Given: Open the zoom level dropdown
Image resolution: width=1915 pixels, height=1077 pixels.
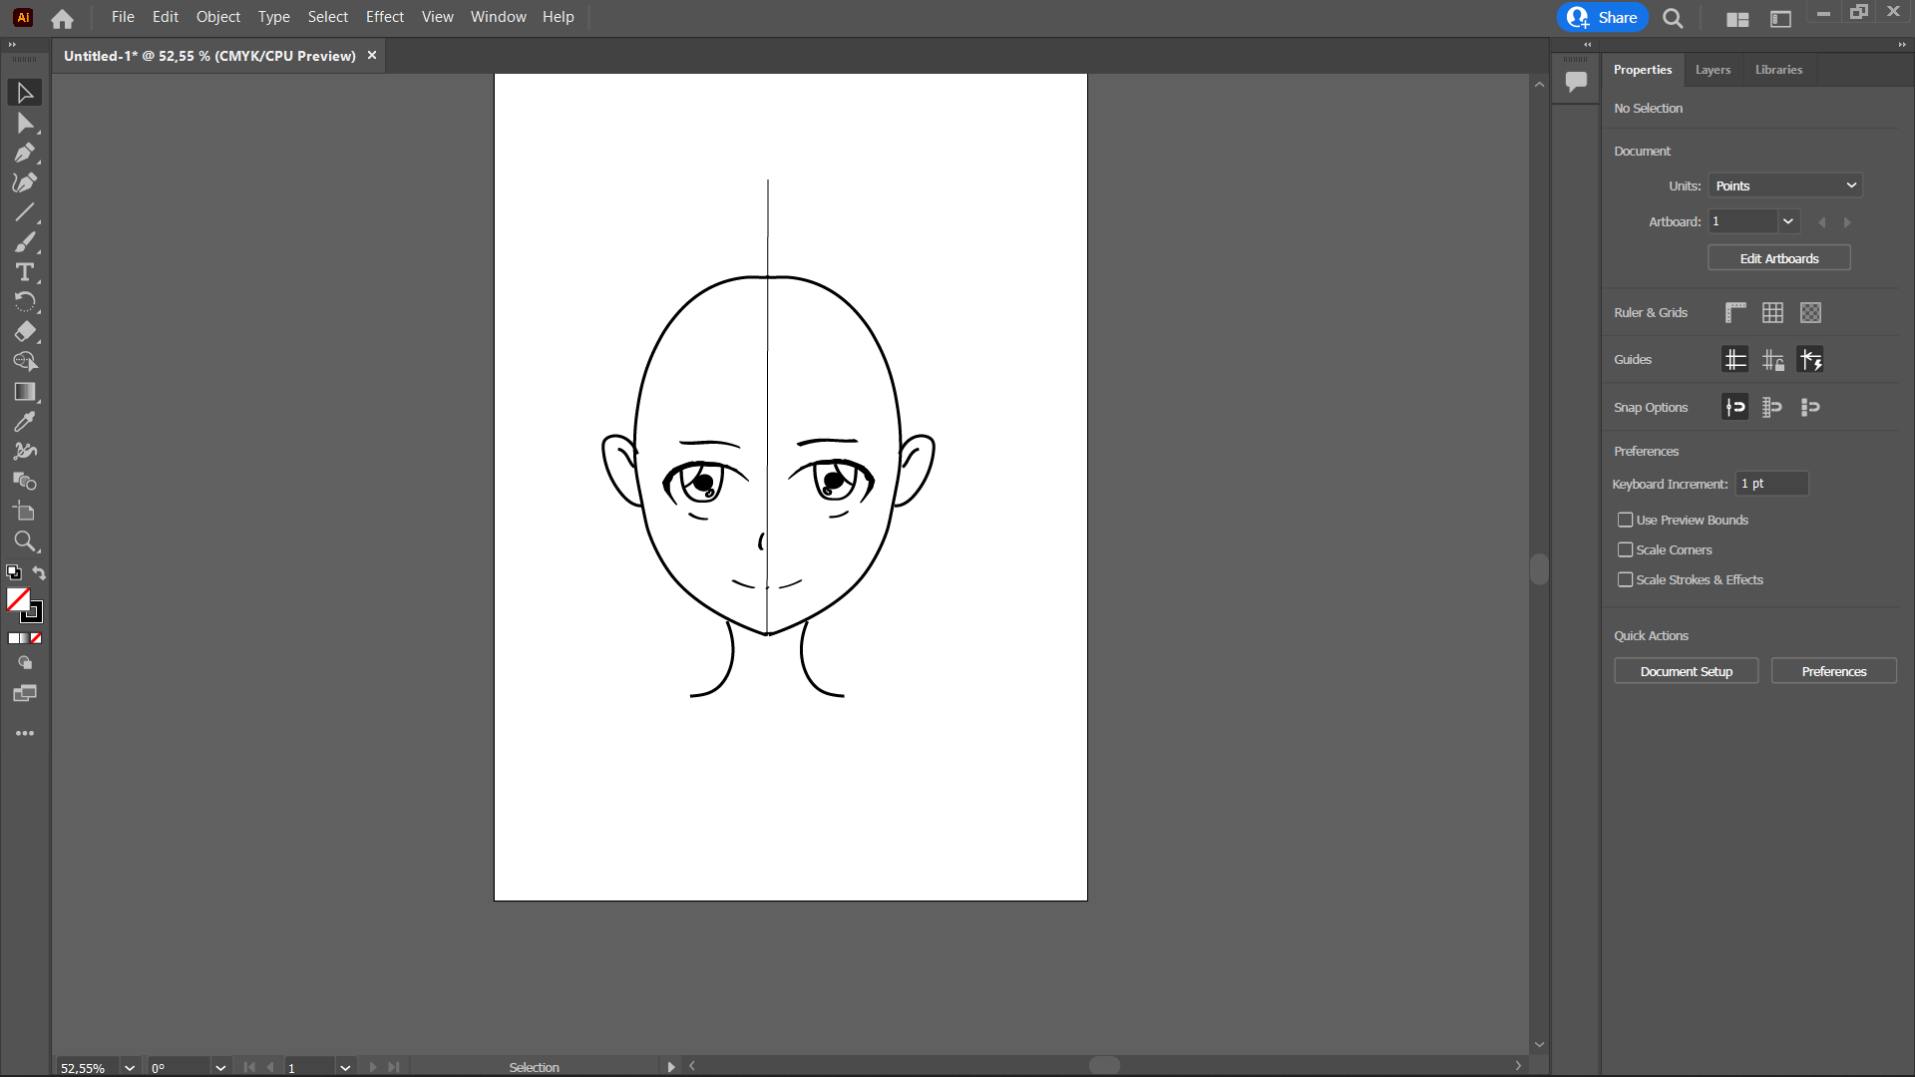Looking at the screenshot, I should [x=129, y=1067].
